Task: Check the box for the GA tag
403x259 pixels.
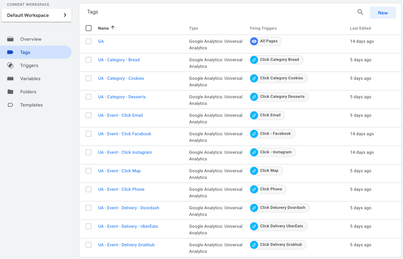Action: pos(89,42)
